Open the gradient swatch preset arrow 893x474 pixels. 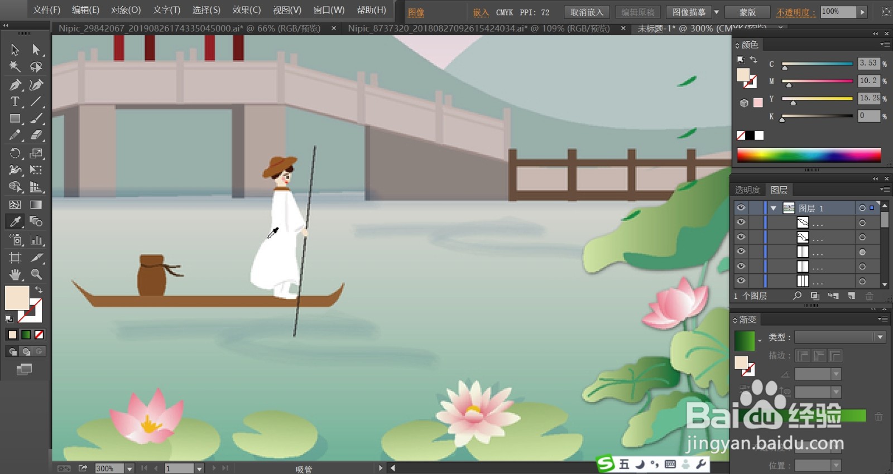(x=760, y=340)
